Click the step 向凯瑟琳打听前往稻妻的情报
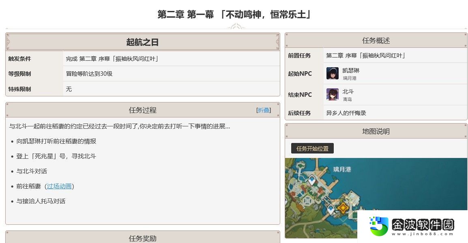 56,141
